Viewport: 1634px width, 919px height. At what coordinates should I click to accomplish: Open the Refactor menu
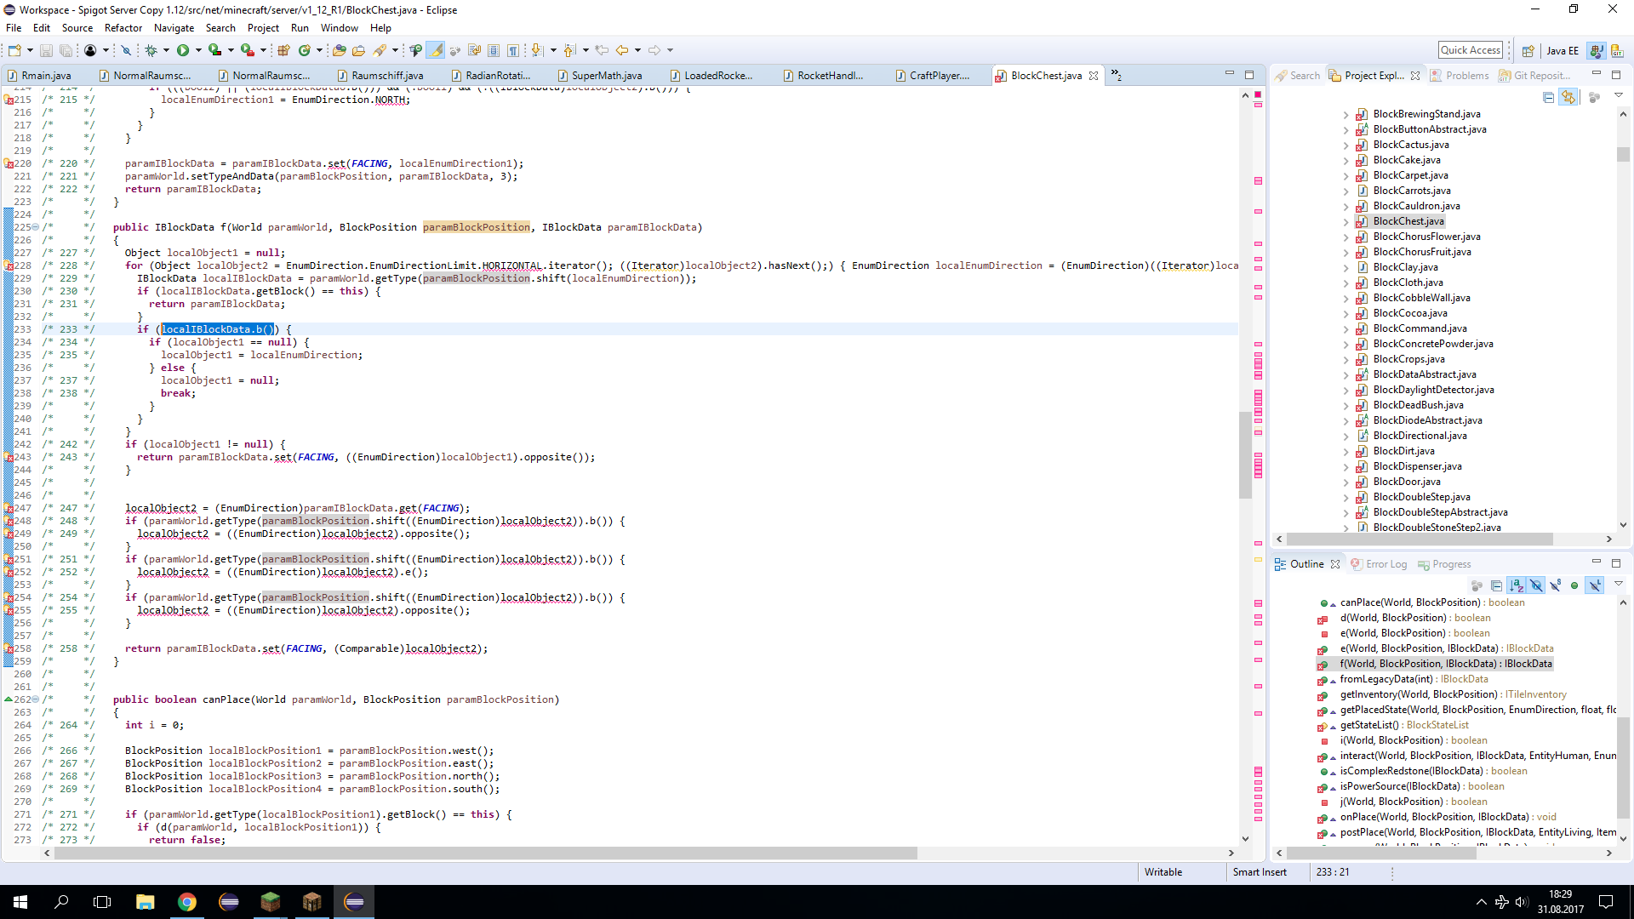pyautogui.click(x=123, y=28)
